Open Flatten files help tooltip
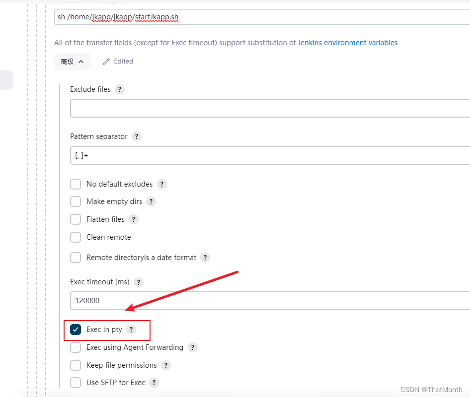This screenshot has height=397, width=470. click(x=133, y=219)
